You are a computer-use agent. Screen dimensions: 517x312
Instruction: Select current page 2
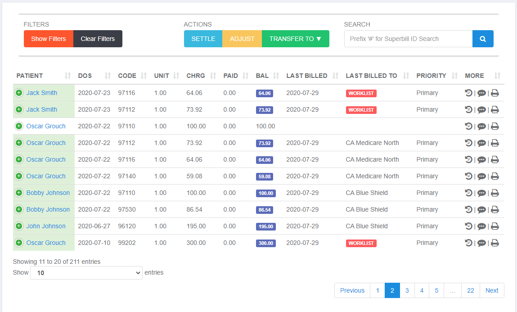click(392, 290)
